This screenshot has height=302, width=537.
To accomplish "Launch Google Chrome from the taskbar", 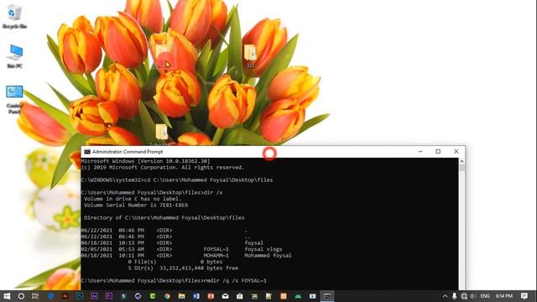I will coord(167,296).
